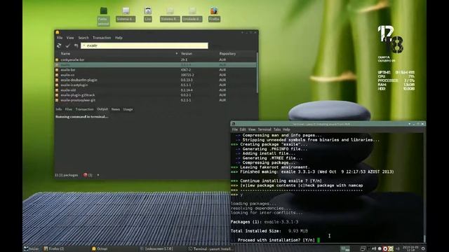Screen dimensions: 449x252
Task: Click the volume icon in system tray
Action: pos(374,249)
